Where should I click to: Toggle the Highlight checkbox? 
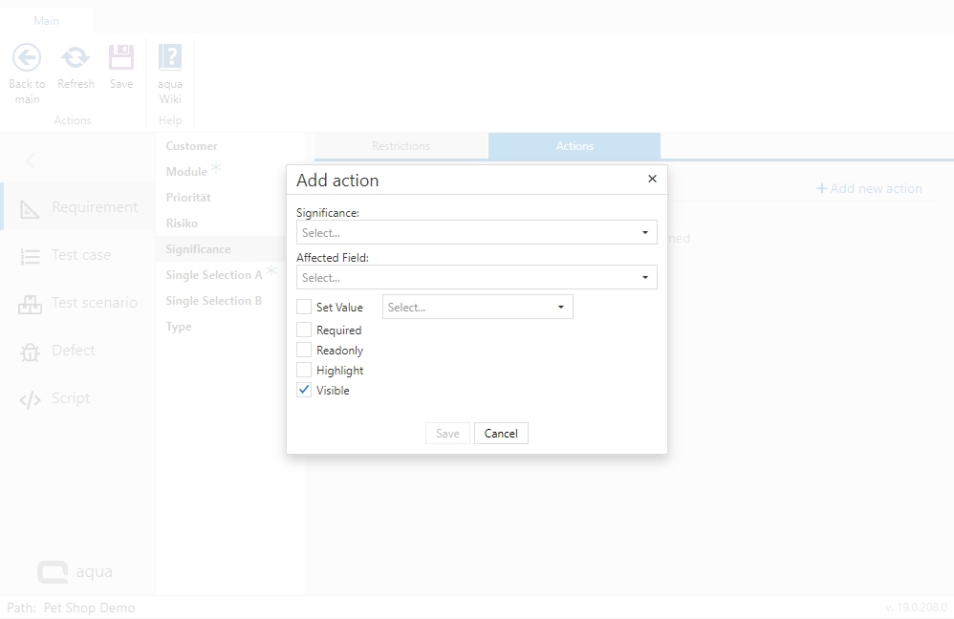304,371
